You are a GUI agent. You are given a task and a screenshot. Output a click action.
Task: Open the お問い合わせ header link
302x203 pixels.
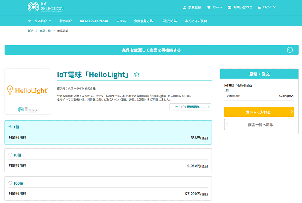[x=243, y=7]
